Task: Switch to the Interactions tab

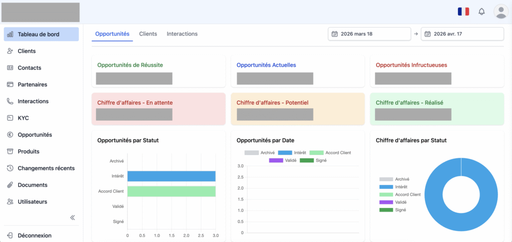Action: [182, 34]
